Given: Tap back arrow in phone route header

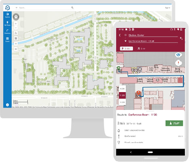Looking at the screenshot, I should point(120,35).
